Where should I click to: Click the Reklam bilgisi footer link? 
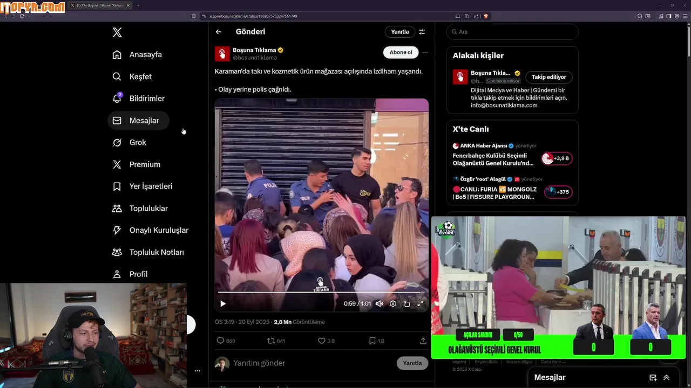click(x=520, y=362)
